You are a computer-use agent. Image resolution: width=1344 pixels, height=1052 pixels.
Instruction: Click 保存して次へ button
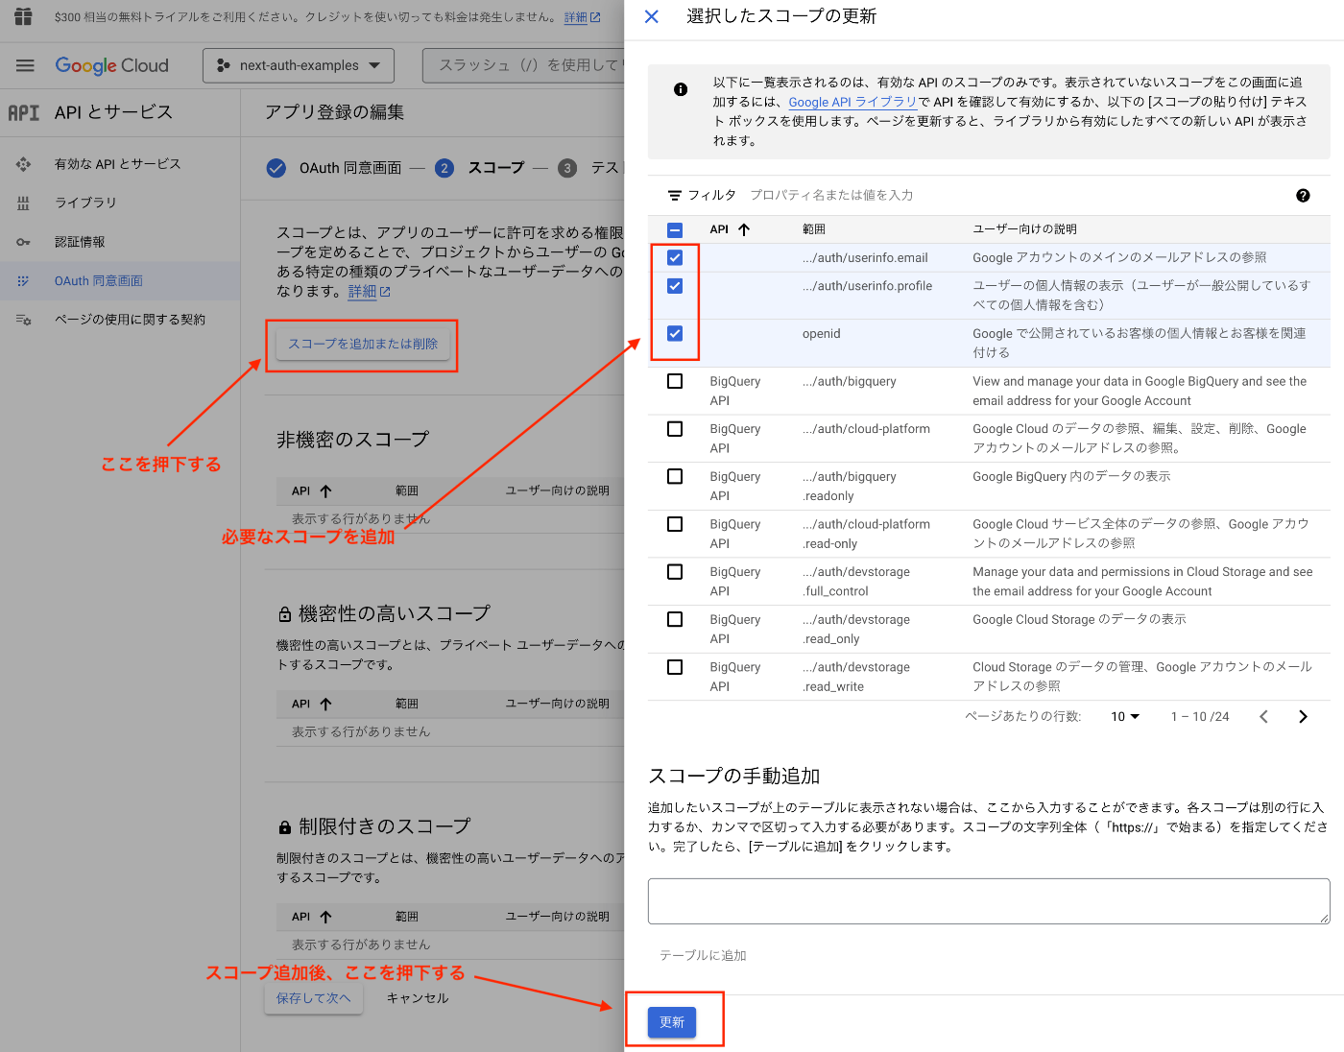click(314, 998)
